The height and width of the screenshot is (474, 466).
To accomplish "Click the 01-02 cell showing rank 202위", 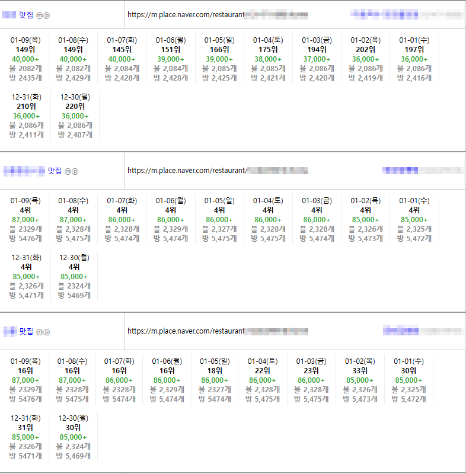I will pos(365,59).
